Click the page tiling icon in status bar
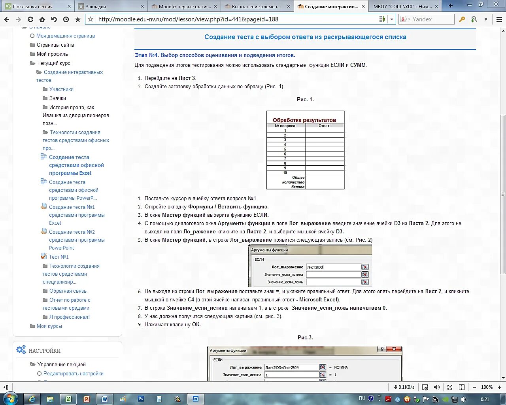Screen dimensions: 506x405 461,387
